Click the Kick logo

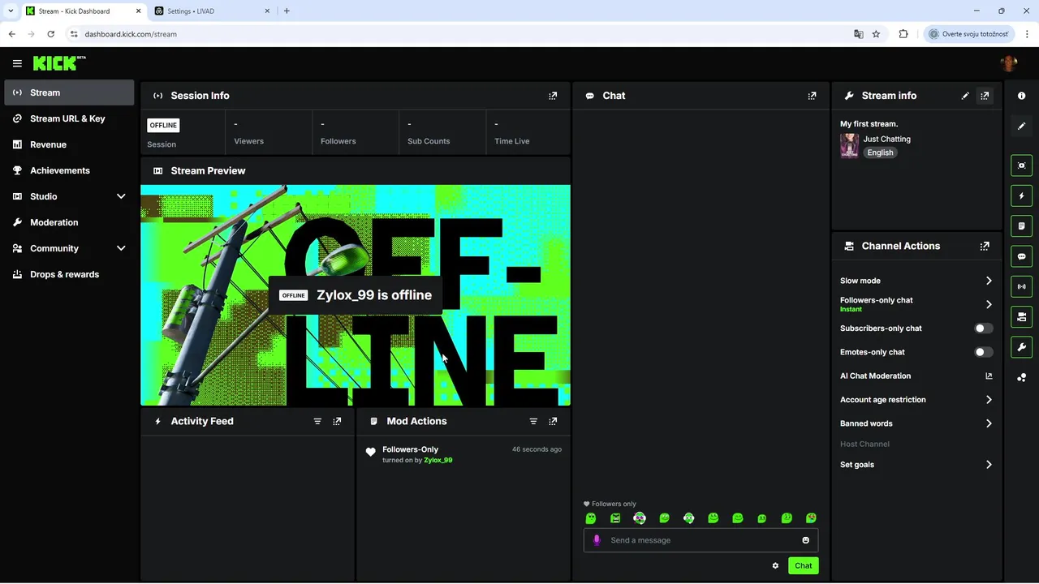point(59,63)
